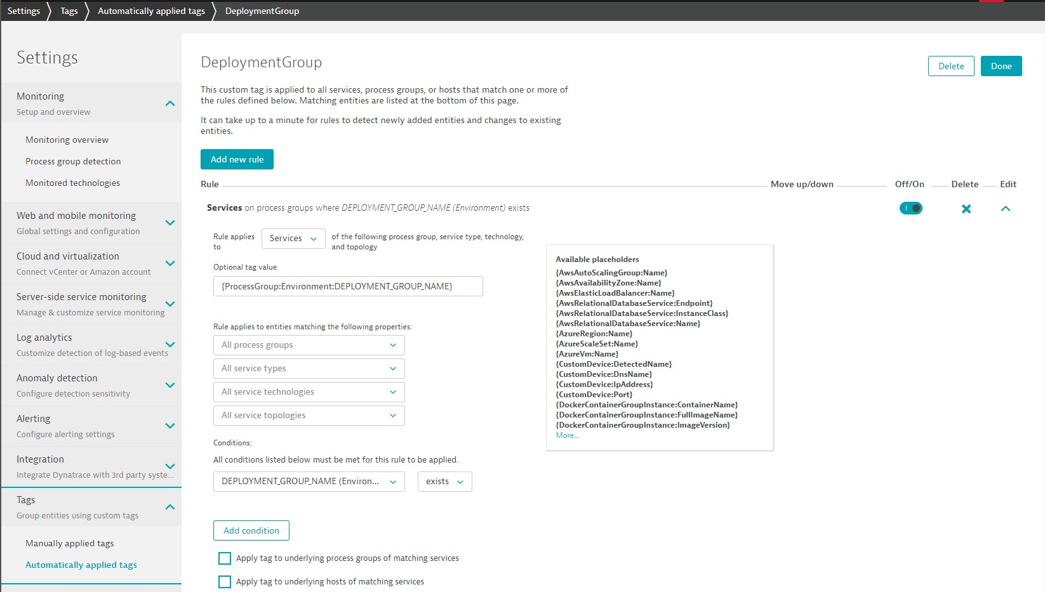Expand Cloud and virtualization section
The height and width of the screenshot is (592, 1045).
(170, 263)
